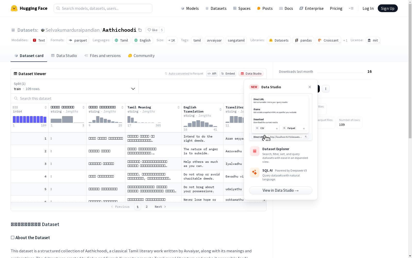Open the Docs page
Image resolution: width=412 pixels, height=258 pixels.
pos(286,8)
